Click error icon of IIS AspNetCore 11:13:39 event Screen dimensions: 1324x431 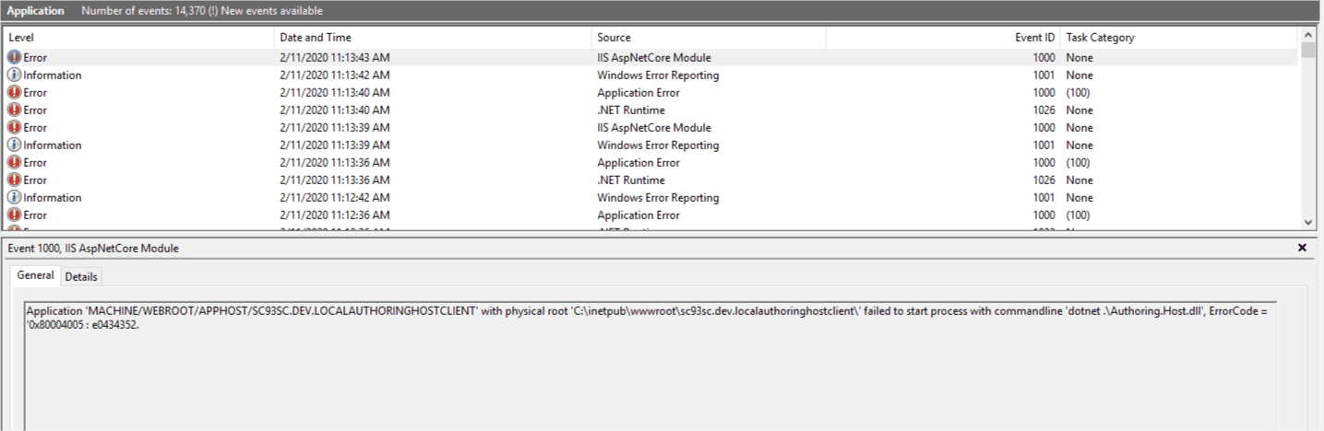tap(14, 127)
